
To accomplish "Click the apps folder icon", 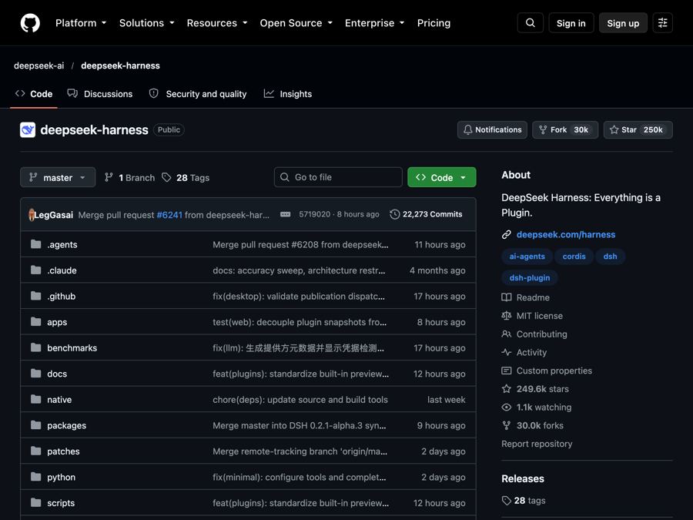I will pos(35,322).
